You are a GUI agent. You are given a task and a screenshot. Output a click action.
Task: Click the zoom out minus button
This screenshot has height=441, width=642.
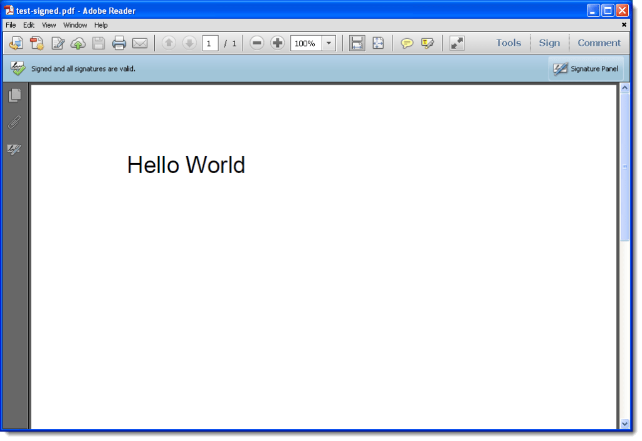click(x=257, y=43)
